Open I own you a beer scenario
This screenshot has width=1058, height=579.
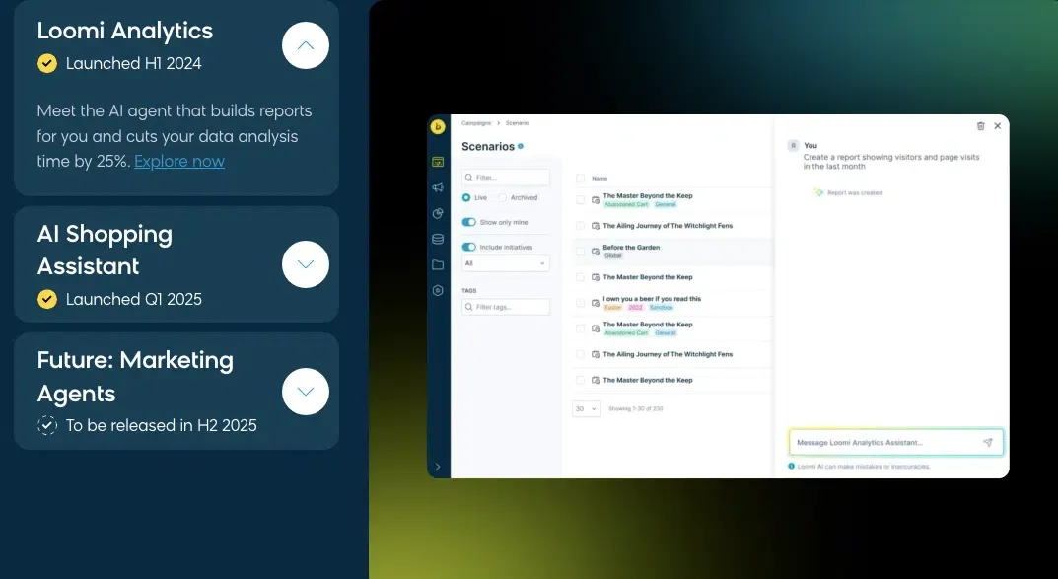[x=652, y=298]
